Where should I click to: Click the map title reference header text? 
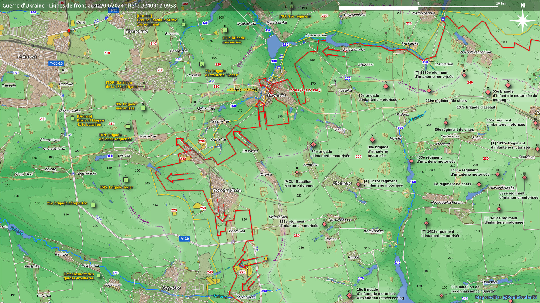(x=89, y=5)
